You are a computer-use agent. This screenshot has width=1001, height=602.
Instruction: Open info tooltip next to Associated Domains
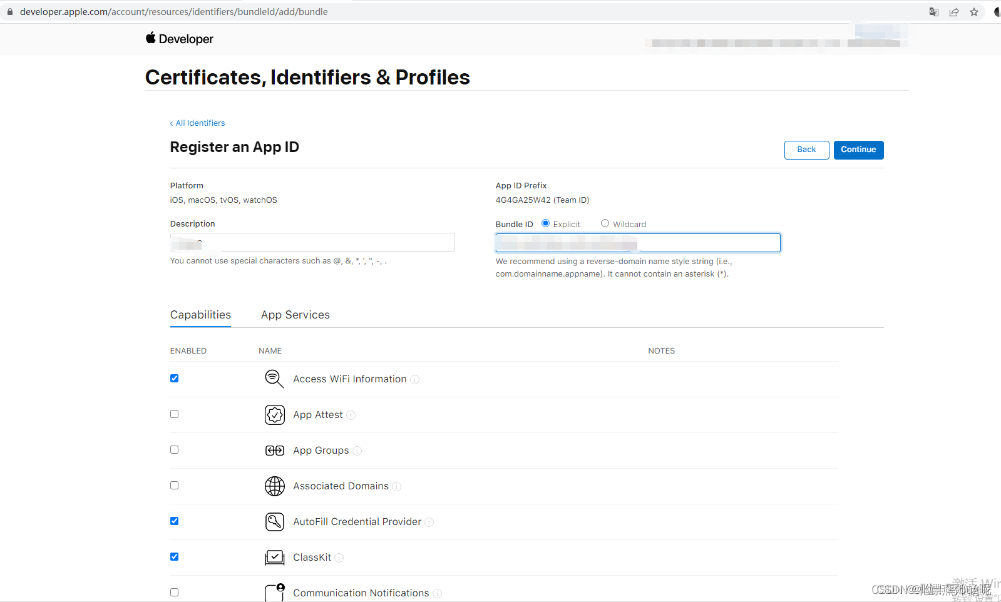click(x=397, y=487)
